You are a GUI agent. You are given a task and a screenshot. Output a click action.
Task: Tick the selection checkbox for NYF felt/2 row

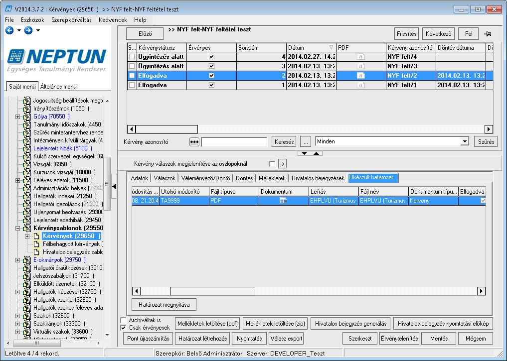pyautogui.click(x=132, y=76)
